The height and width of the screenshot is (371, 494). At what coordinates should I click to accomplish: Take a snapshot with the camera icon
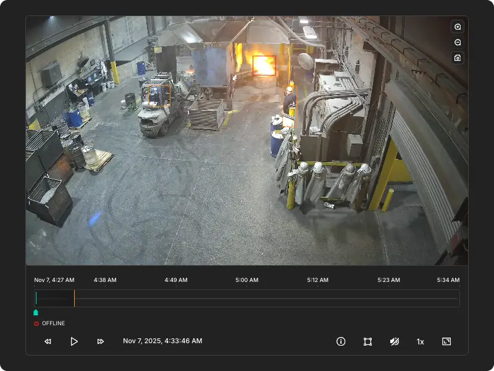point(457,56)
